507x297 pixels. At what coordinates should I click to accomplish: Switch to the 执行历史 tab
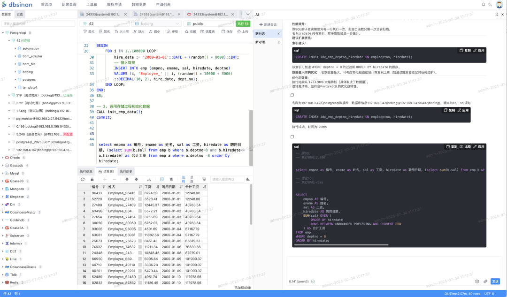(126, 171)
